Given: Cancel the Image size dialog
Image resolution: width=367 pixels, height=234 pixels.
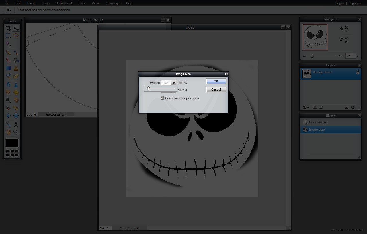Looking at the screenshot, I should click(216, 90).
